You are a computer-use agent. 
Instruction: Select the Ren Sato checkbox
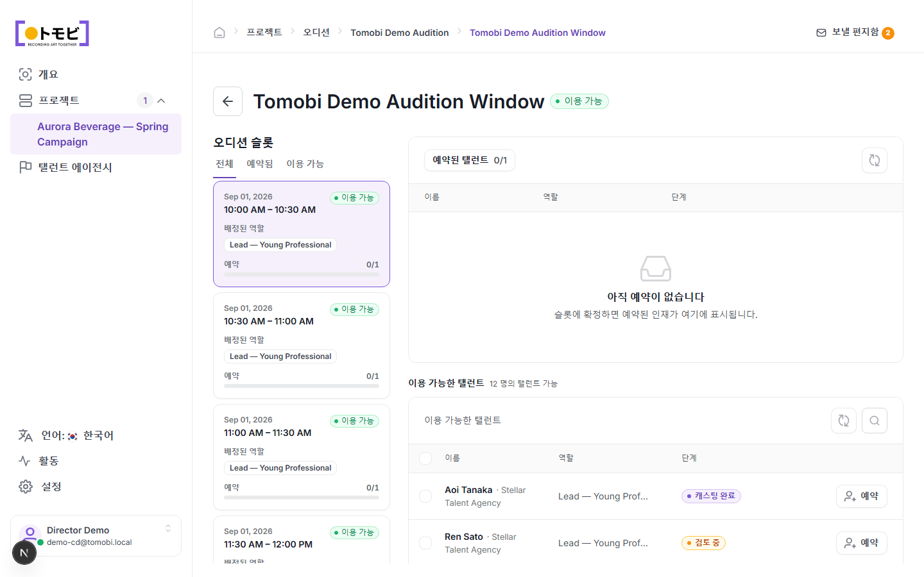(425, 543)
